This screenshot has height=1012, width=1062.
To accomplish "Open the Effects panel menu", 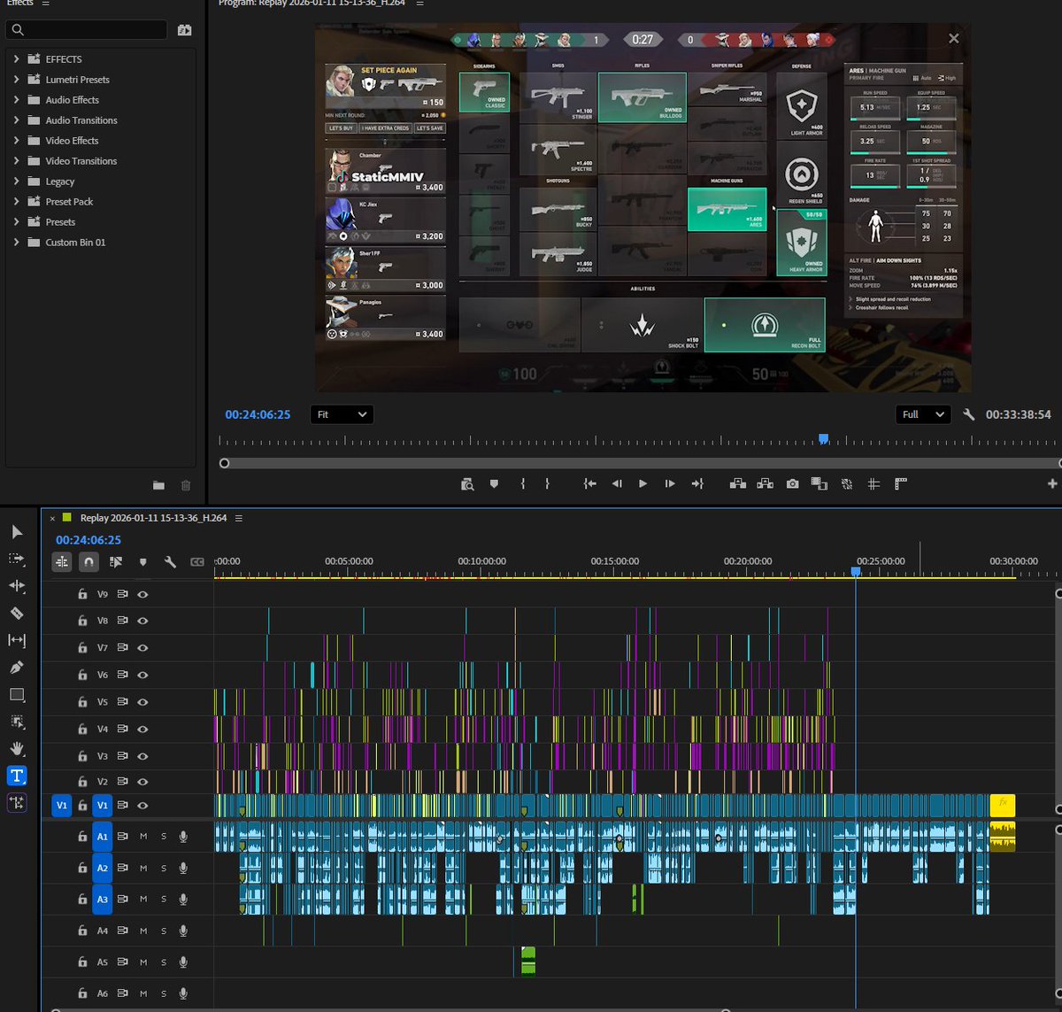I will coord(45,4).
